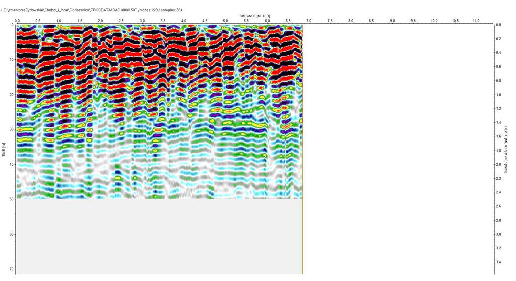Screen dimensions: 516x281
Task: Select the 3.4 value on depth axis
Action: click(x=498, y=262)
